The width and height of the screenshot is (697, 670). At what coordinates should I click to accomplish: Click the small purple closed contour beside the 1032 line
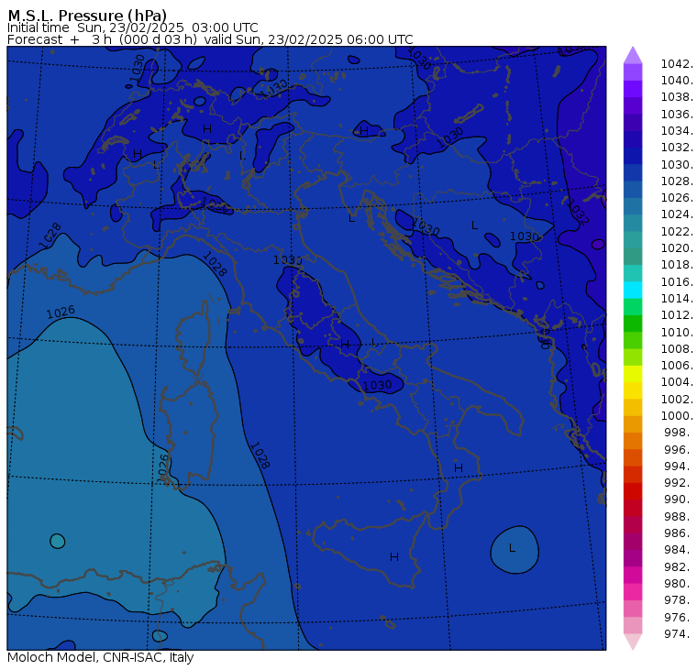[598, 245]
